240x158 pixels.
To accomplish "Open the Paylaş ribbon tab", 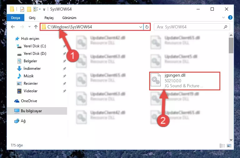I will (49, 18).
